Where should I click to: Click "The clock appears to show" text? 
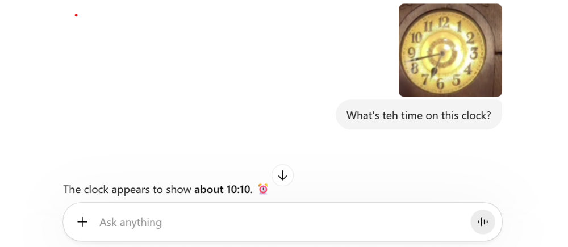(127, 190)
